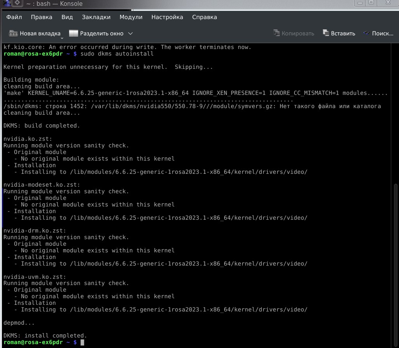Click the 'sudo dkms autoinstall' command text
Image resolution: width=399 pixels, height=348 pixels.
(x=117, y=54)
